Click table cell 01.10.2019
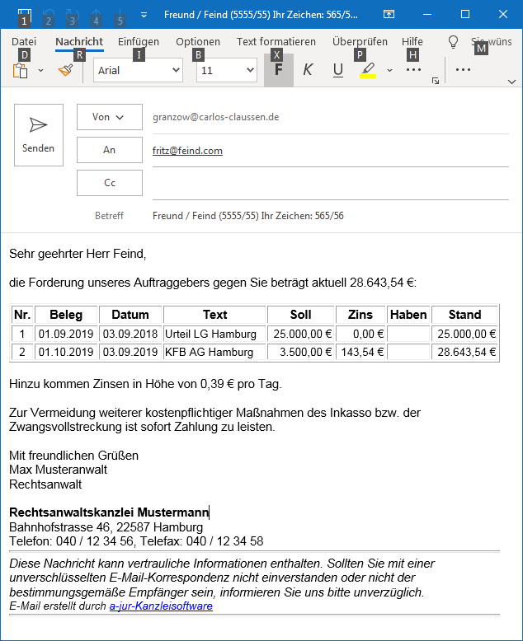523x641 pixels. click(x=66, y=352)
